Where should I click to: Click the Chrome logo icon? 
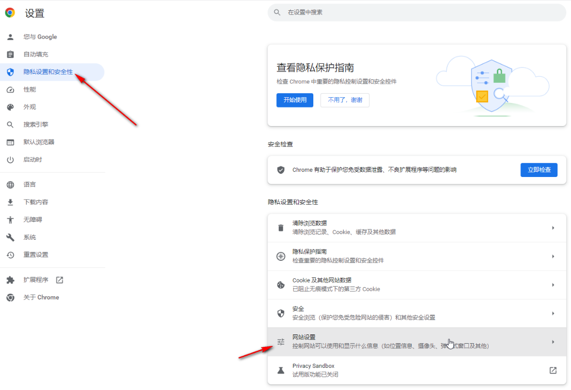click(x=10, y=13)
